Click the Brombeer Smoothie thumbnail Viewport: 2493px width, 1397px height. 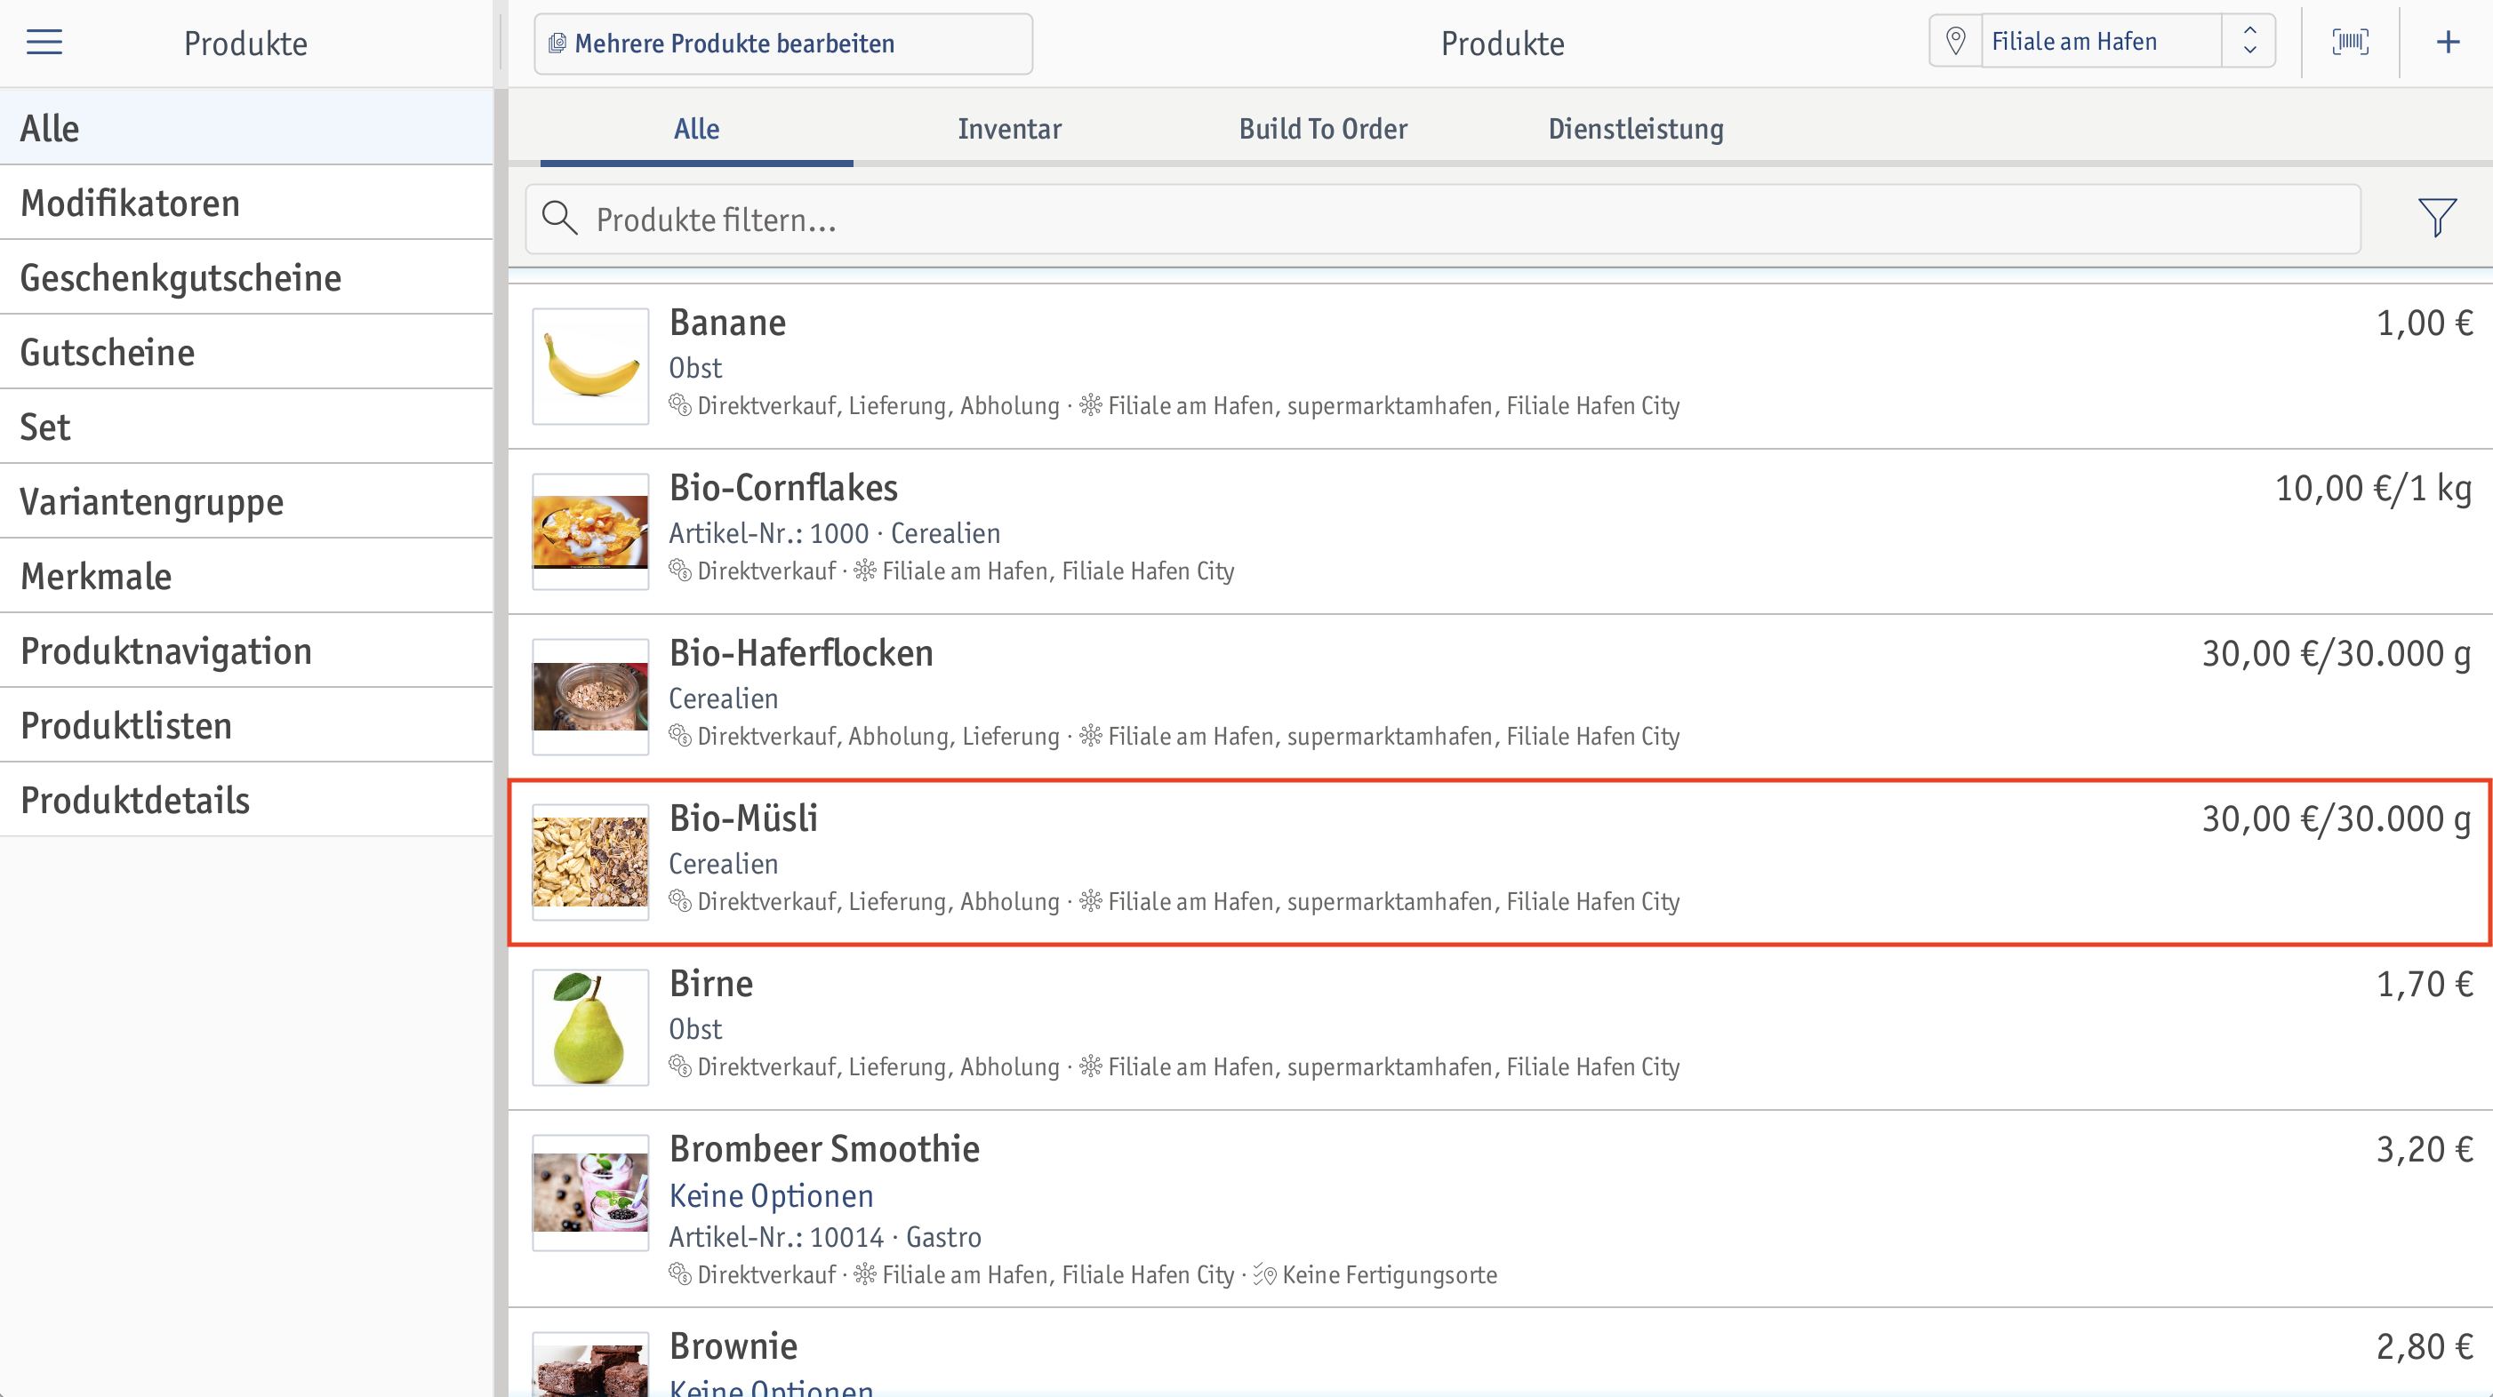tap(590, 1193)
